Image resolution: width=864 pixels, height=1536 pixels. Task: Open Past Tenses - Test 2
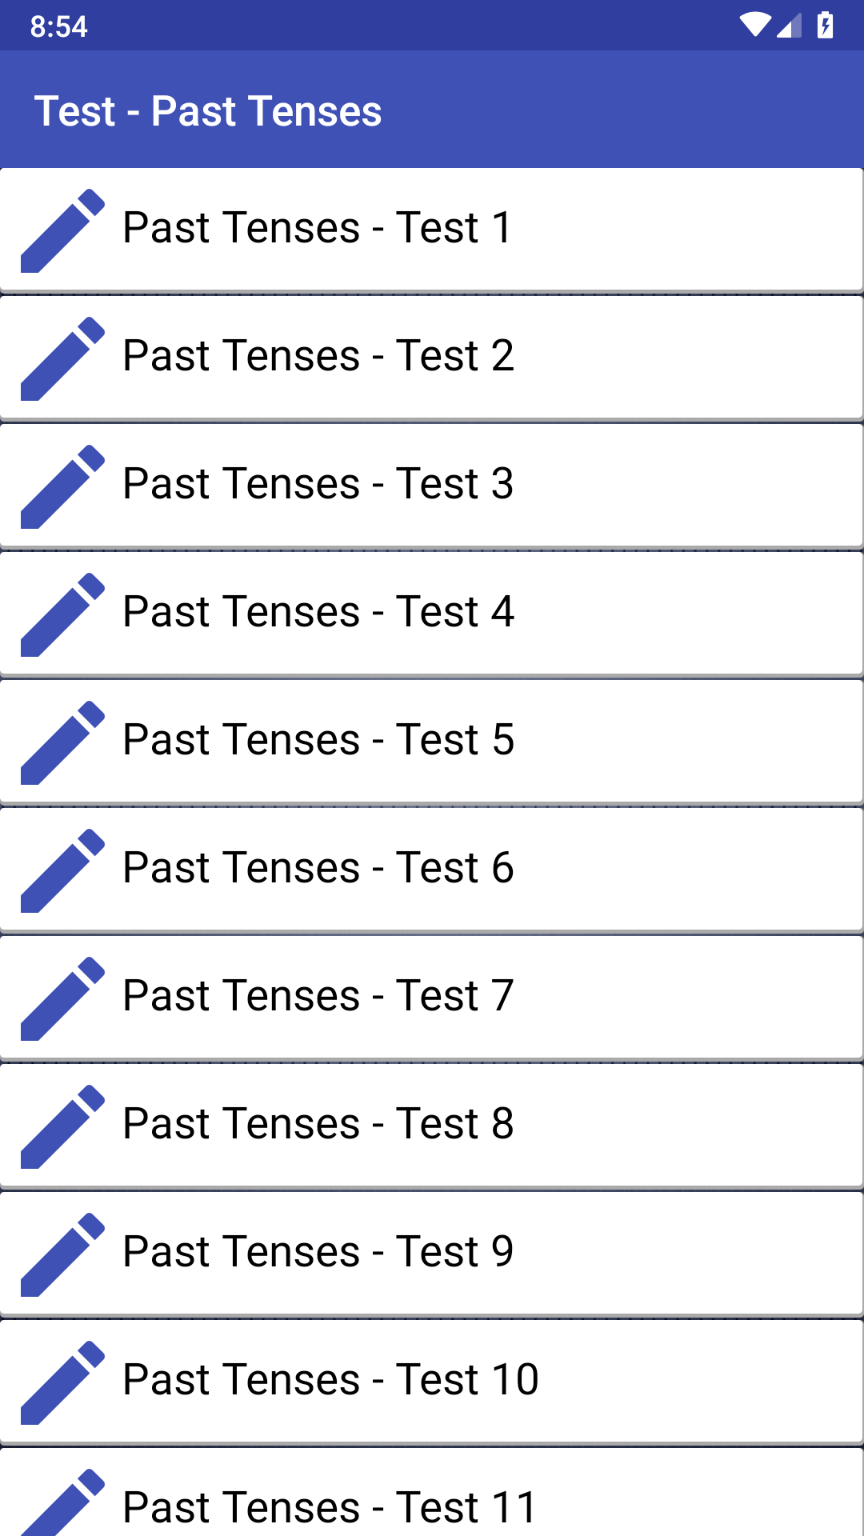click(x=432, y=358)
